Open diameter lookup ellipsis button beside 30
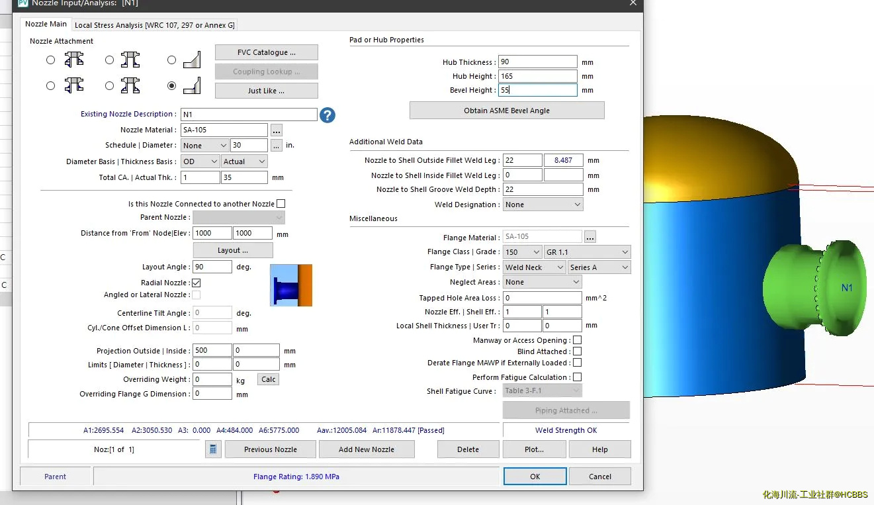Viewport: 874px width, 505px height. click(x=277, y=145)
